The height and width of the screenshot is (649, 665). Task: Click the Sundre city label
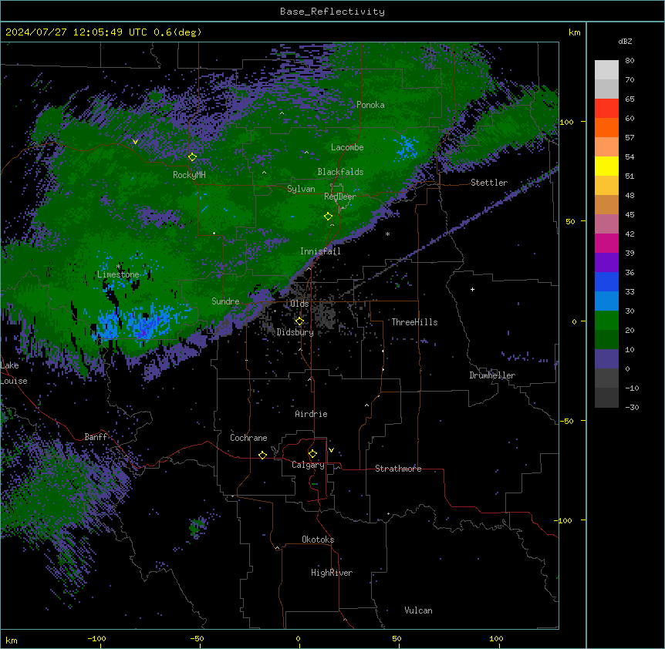(225, 301)
